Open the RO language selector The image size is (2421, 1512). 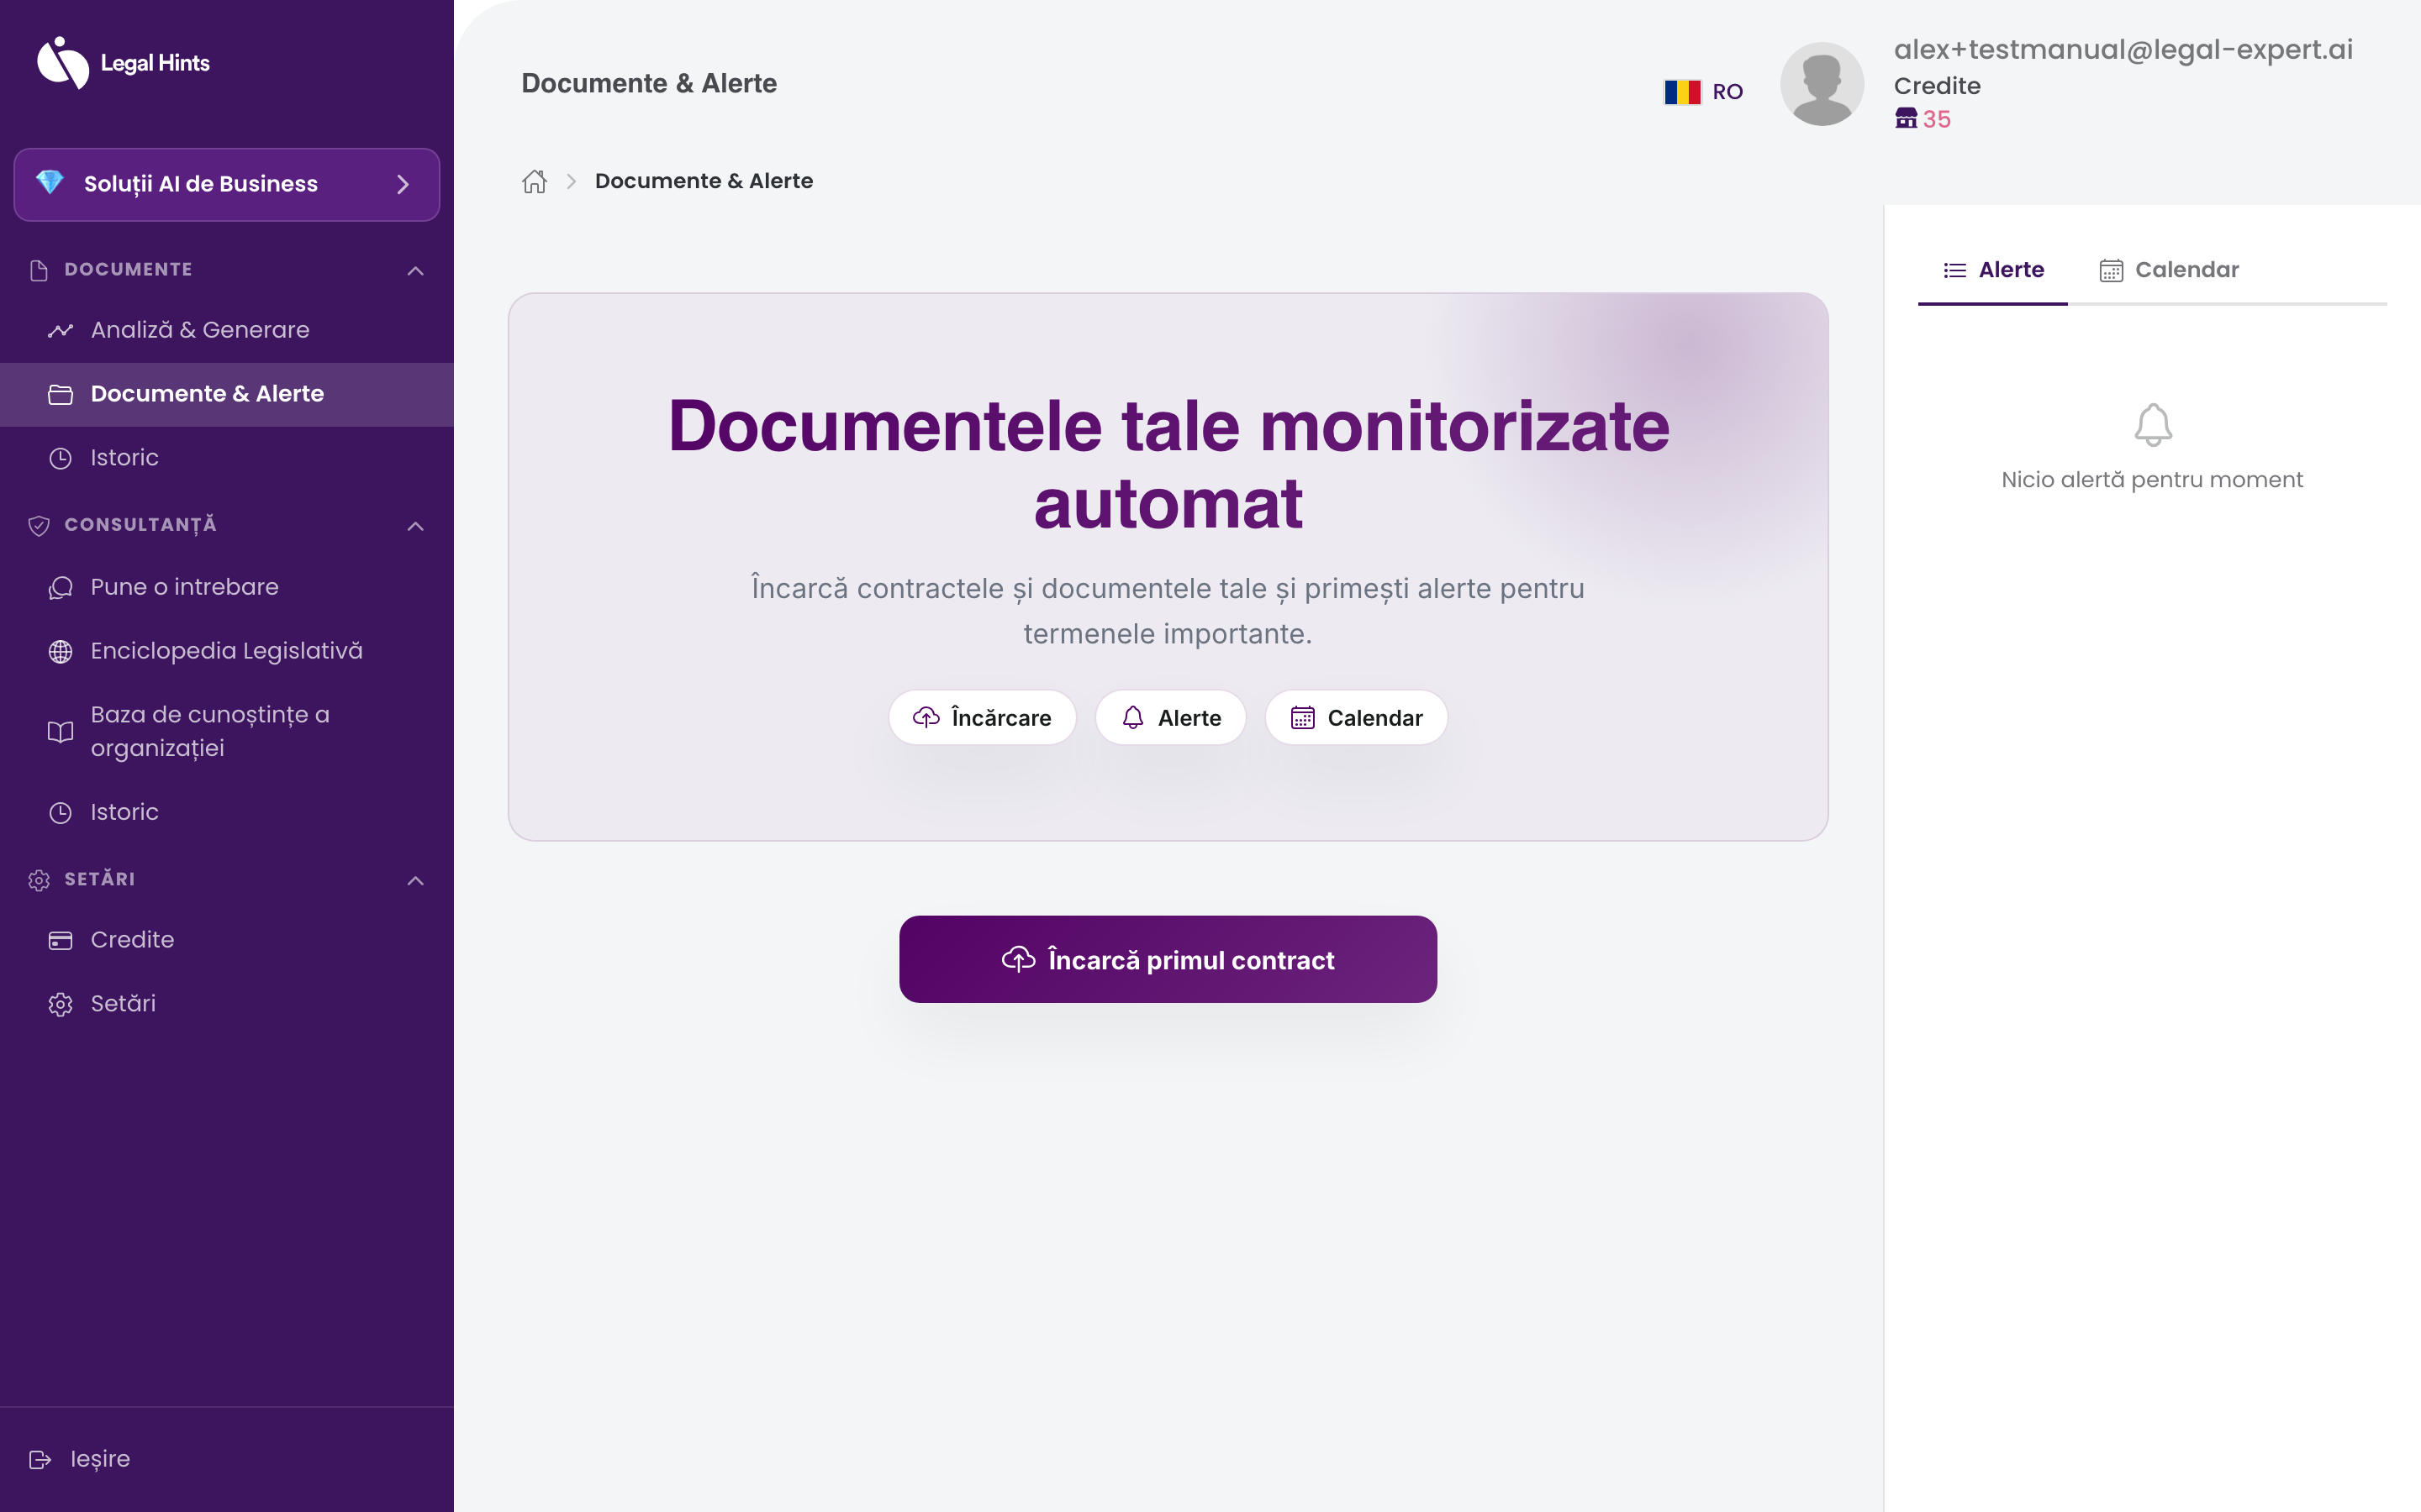(1703, 92)
